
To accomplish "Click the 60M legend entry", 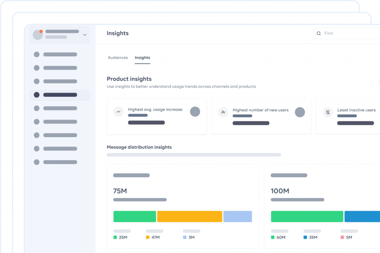I will tap(278, 237).
